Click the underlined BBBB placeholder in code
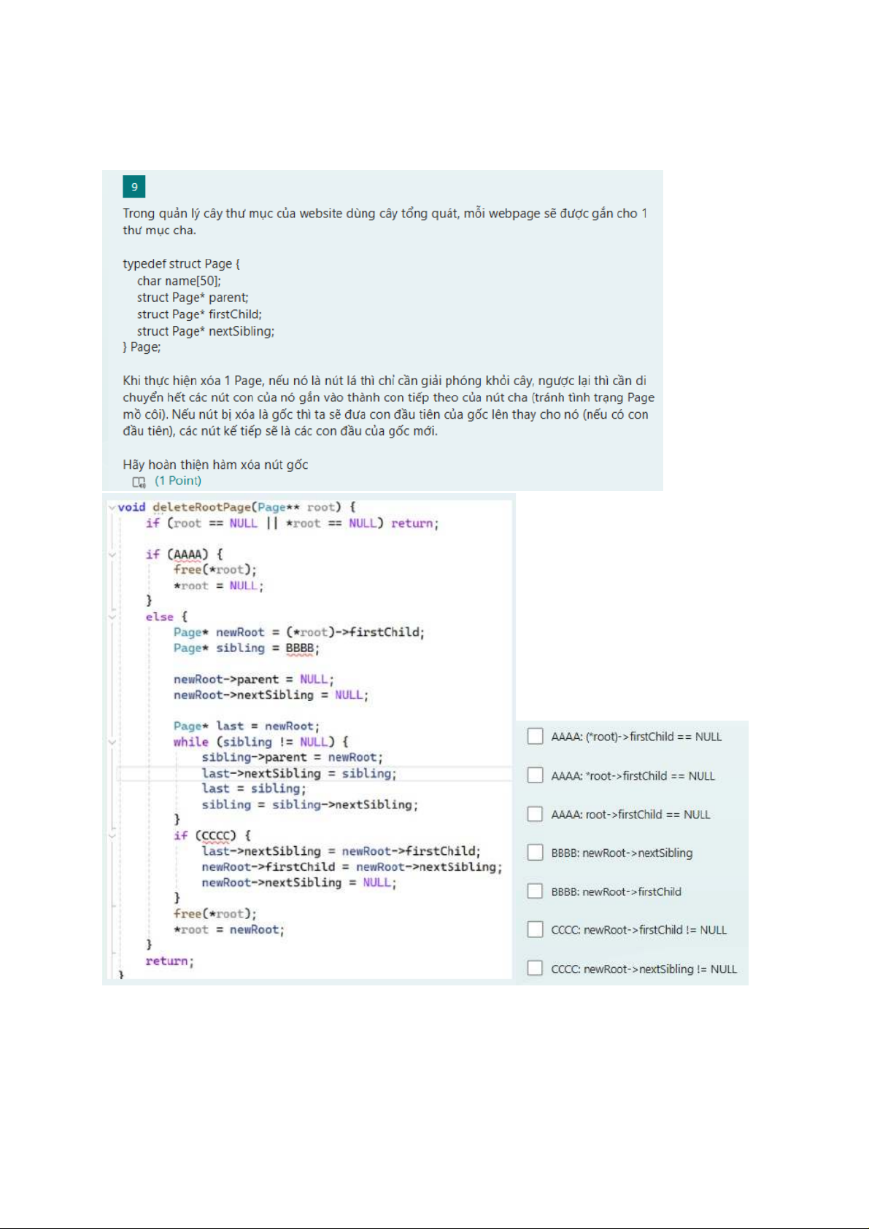The image size is (869, 1229). pos(300,648)
